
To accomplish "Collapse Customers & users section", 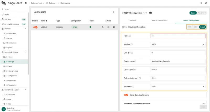I will coord(25,90).
